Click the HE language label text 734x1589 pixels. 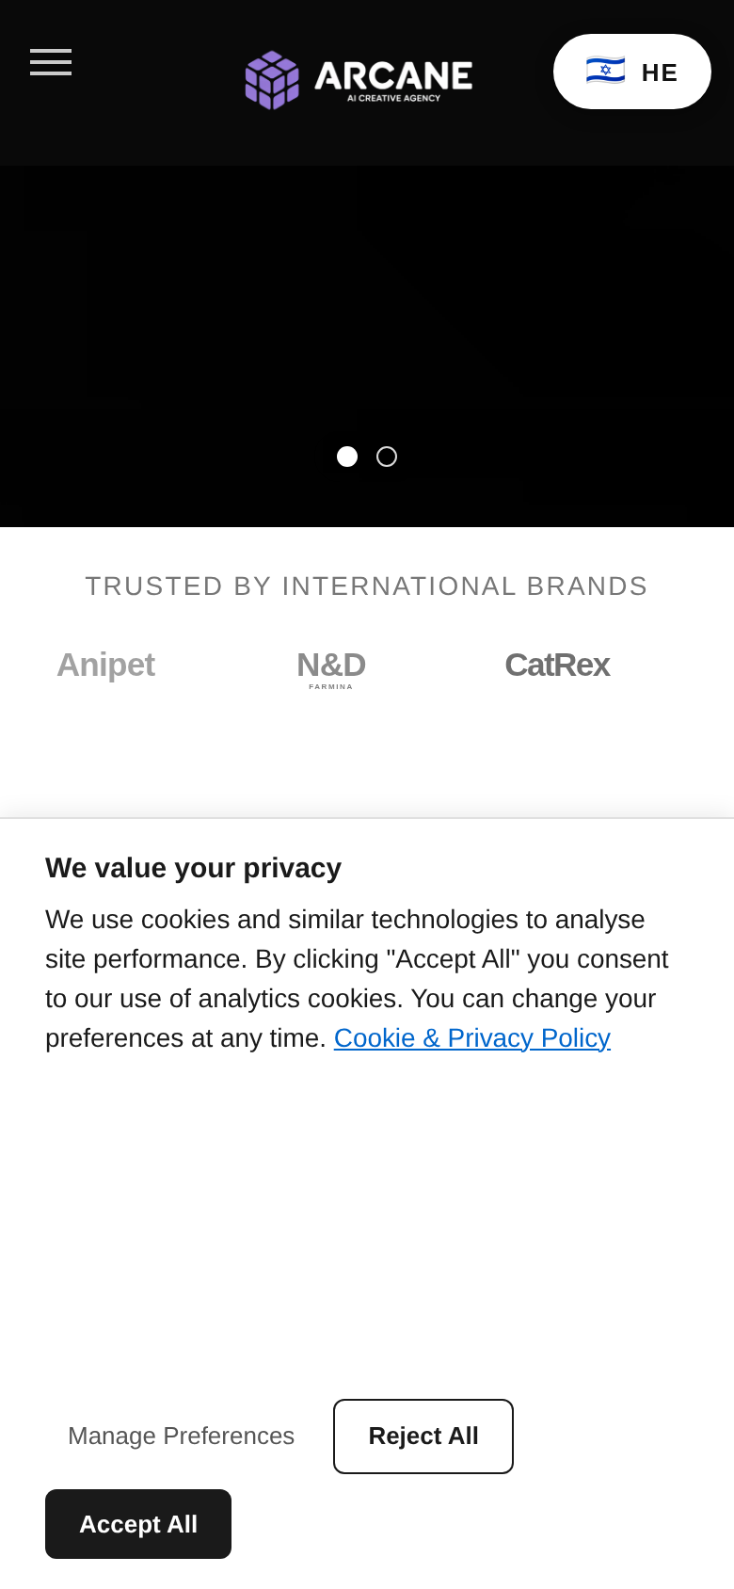tap(660, 72)
